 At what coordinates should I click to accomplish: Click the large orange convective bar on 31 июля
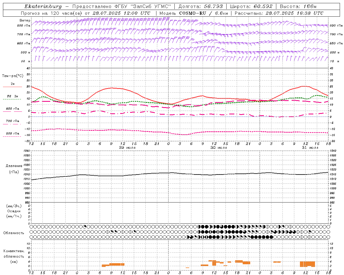307,264
